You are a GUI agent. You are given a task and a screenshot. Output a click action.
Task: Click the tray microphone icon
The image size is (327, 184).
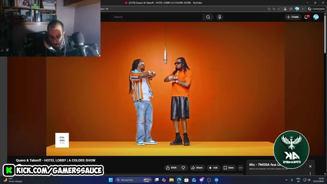point(292,180)
